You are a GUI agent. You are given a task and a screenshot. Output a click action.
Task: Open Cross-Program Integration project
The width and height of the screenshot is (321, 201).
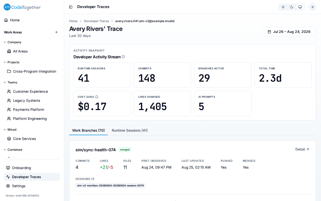pos(32,71)
